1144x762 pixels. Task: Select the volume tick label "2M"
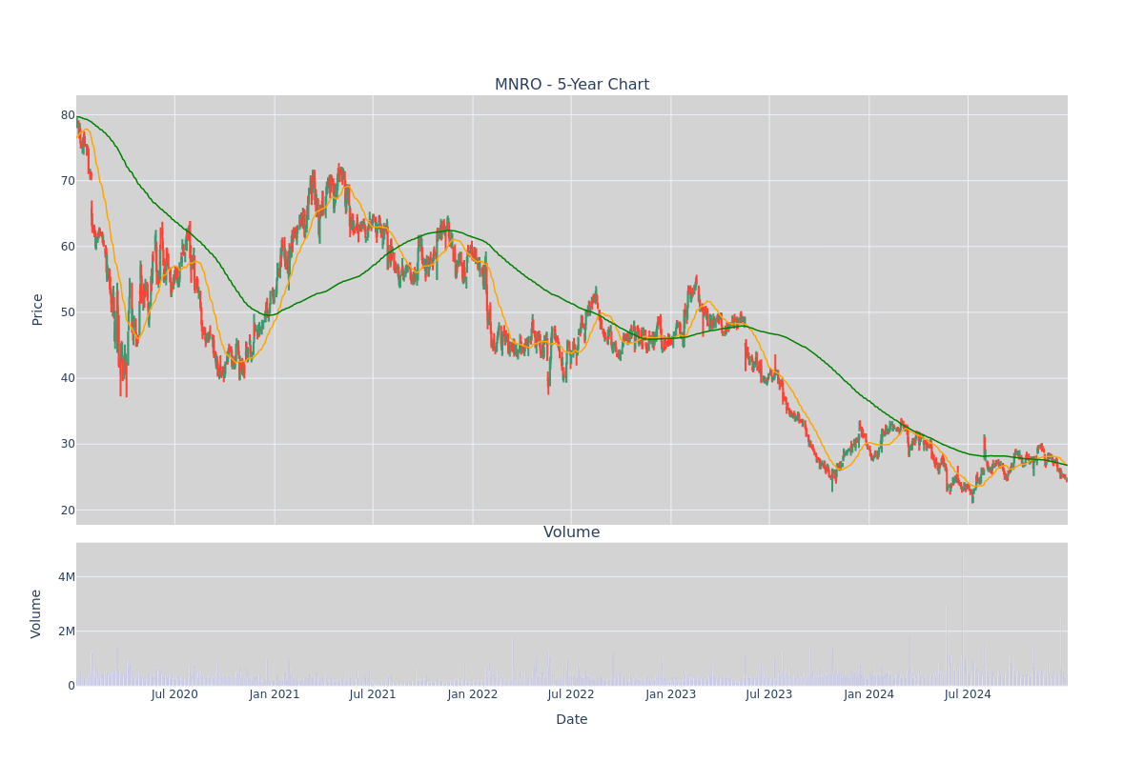(x=66, y=631)
